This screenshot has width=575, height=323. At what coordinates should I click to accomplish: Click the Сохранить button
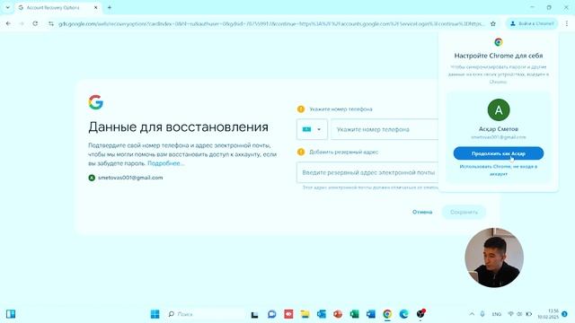point(464,212)
